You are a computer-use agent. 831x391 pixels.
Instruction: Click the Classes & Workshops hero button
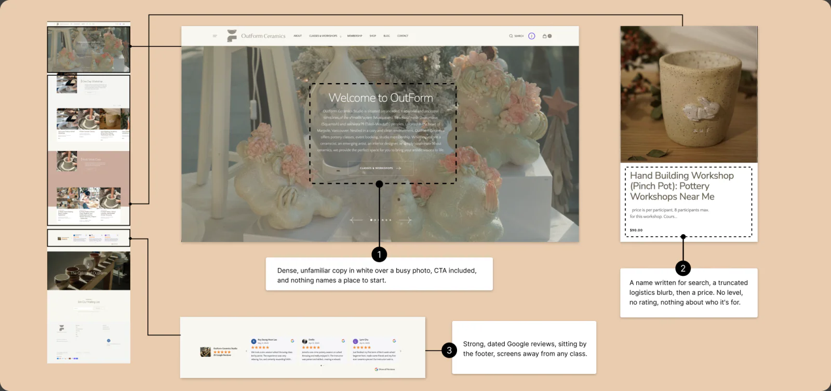[381, 168]
